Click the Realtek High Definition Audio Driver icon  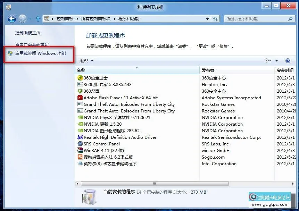coord(80,137)
